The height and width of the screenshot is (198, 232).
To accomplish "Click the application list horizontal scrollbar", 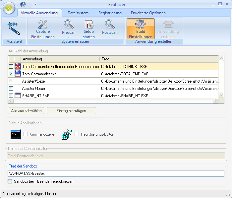I will [113, 101].
